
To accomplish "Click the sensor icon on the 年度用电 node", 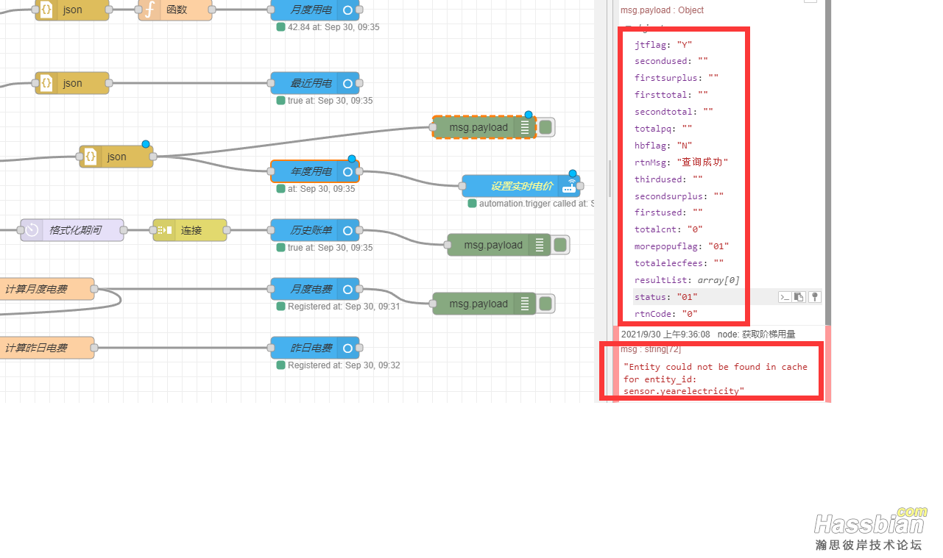I will point(348,171).
